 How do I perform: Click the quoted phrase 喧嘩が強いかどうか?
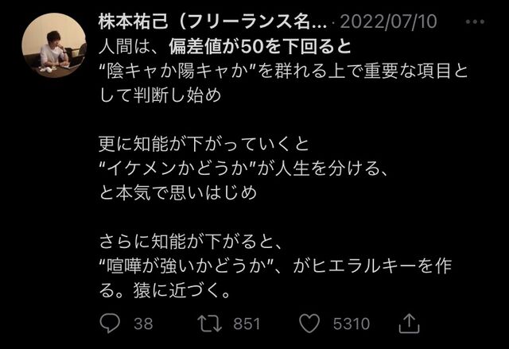coord(186,266)
